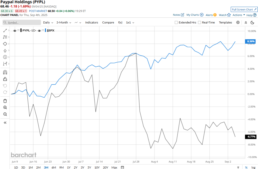Click the 8.36% blue price label
Screen dimensions: 258x169
pos(250,41)
